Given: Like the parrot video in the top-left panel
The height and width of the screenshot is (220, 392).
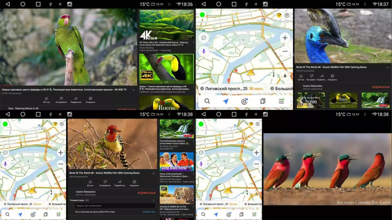Looking at the screenshot, I should click(46, 100).
